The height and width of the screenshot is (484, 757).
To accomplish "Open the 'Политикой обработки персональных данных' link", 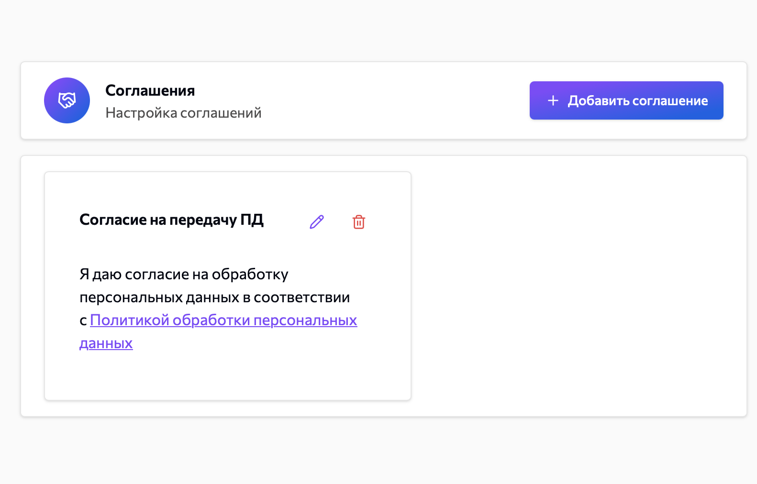I will pos(223,320).
